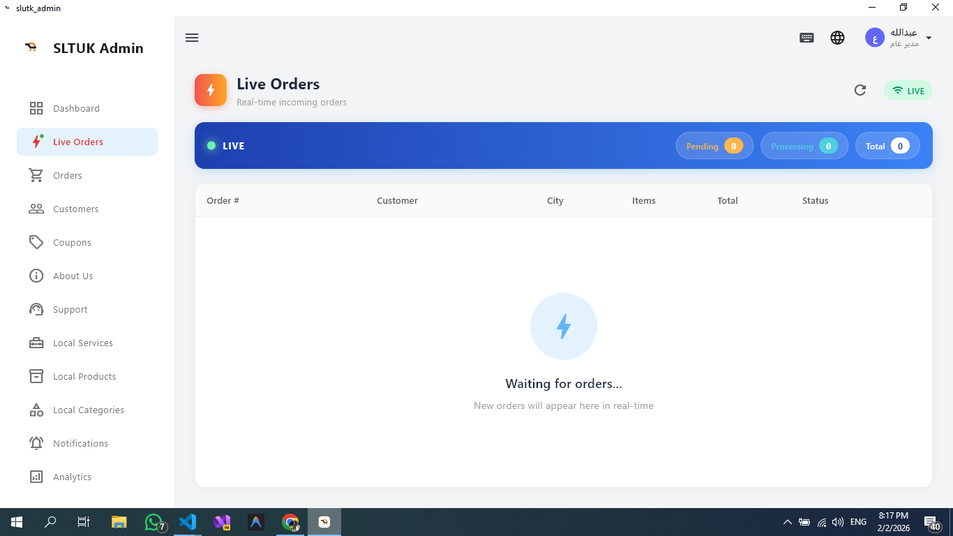Select Local Products in the sidebar
Image resolution: width=953 pixels, height=536 pixels.
tap(84, 376)
